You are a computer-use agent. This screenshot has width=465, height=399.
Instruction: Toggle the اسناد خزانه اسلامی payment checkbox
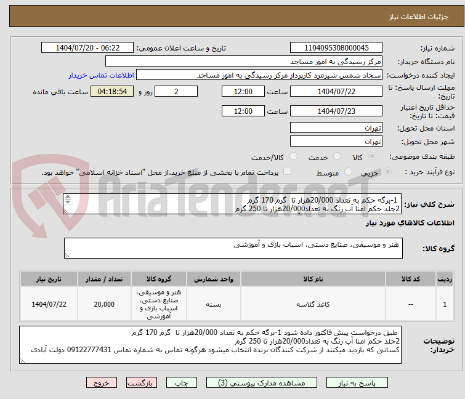click(x=287, y=171)
